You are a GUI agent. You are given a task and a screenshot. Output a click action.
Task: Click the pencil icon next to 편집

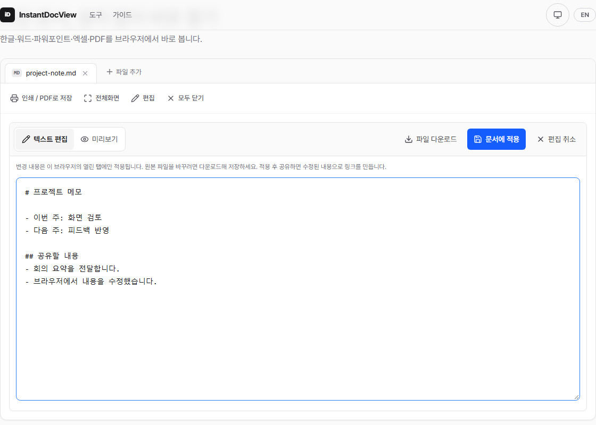click(x=135, y=98)
